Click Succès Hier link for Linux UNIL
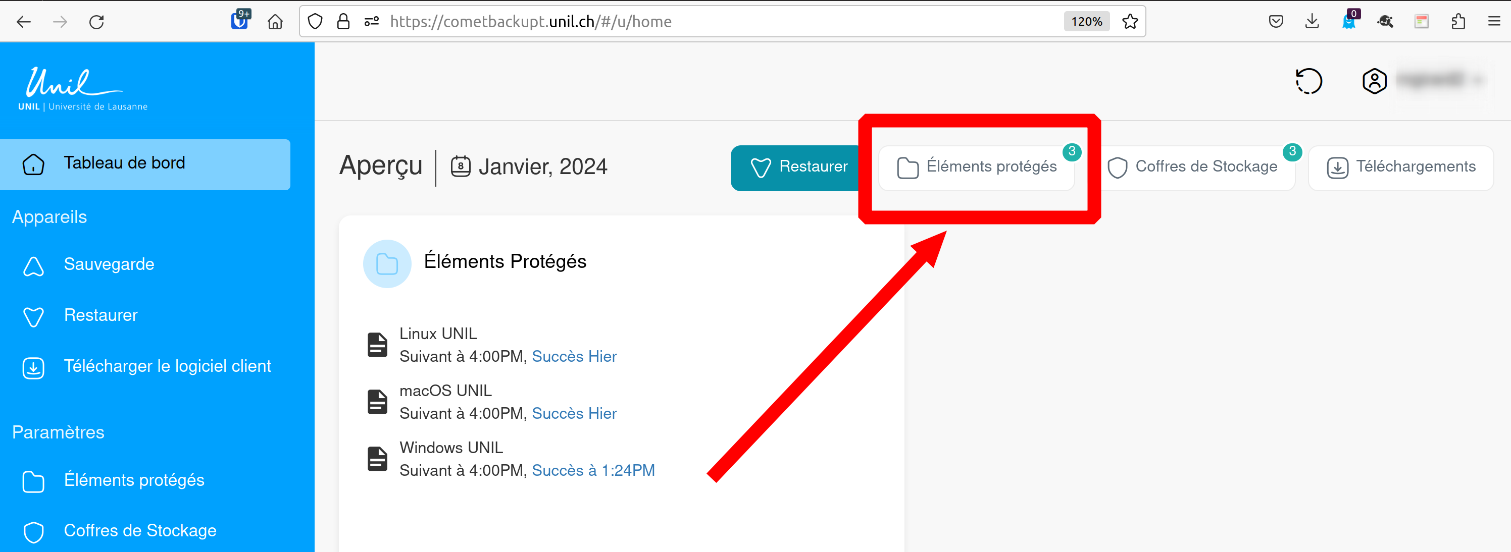 pos(574,356)
